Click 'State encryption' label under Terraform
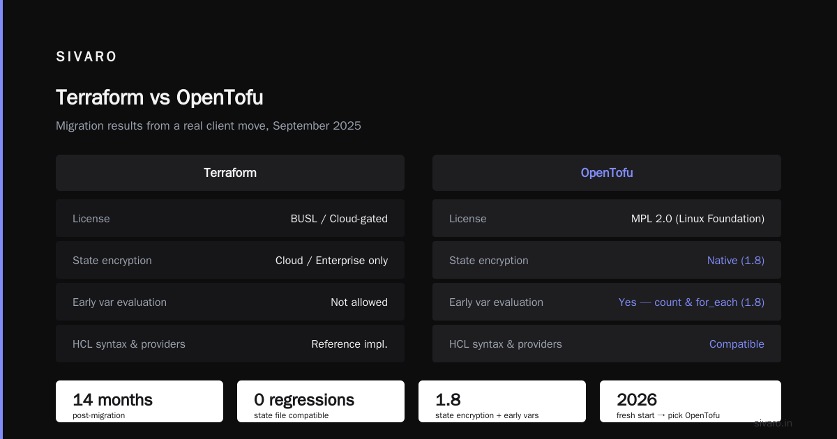The image size is (837, 439). click(112, 261)
